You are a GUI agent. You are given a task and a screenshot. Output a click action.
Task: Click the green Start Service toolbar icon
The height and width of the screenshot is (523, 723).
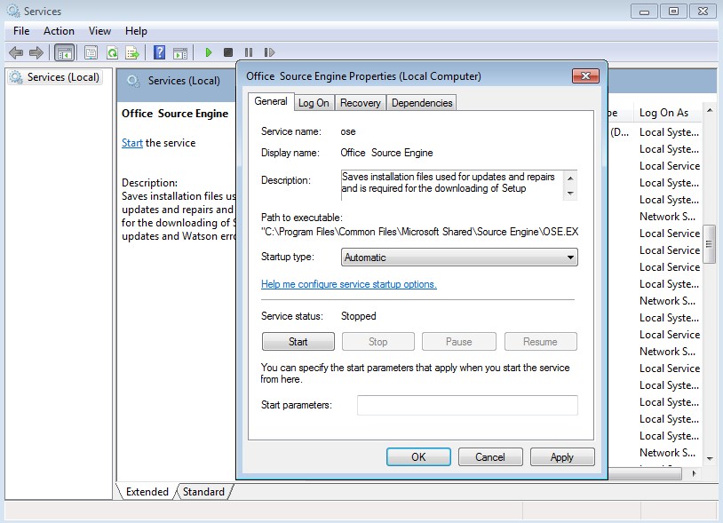[209, 52]
